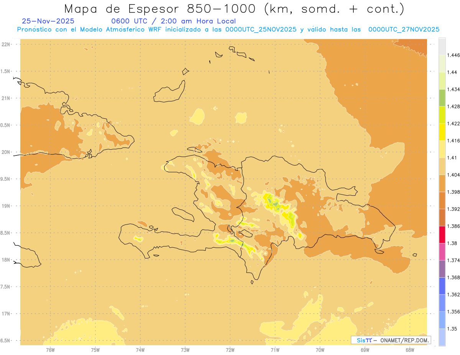Click the colorbar value '1.416'

453,141
